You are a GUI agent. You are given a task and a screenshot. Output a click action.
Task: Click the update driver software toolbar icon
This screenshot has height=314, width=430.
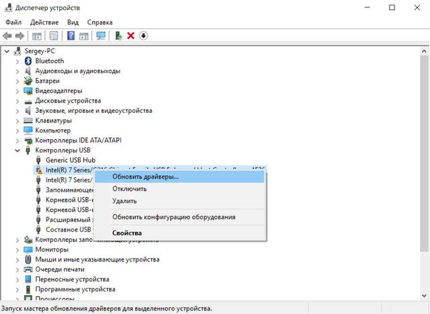coord(118,36)
